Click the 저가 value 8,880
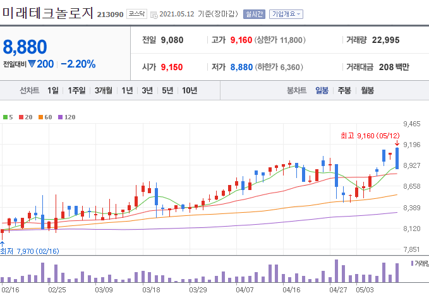Screen dimensions: 429x298 [241, 67]
